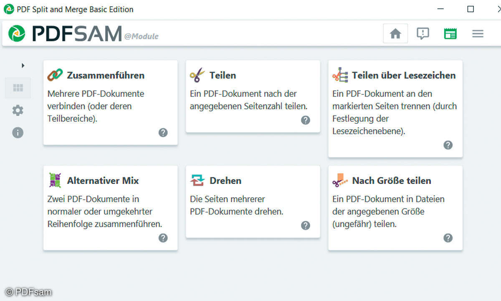501x301 pixels.
Task: Click description 'Ein PDF-Dokument an den markierten Seiten trennen'
Action: [x=395, y=112]
